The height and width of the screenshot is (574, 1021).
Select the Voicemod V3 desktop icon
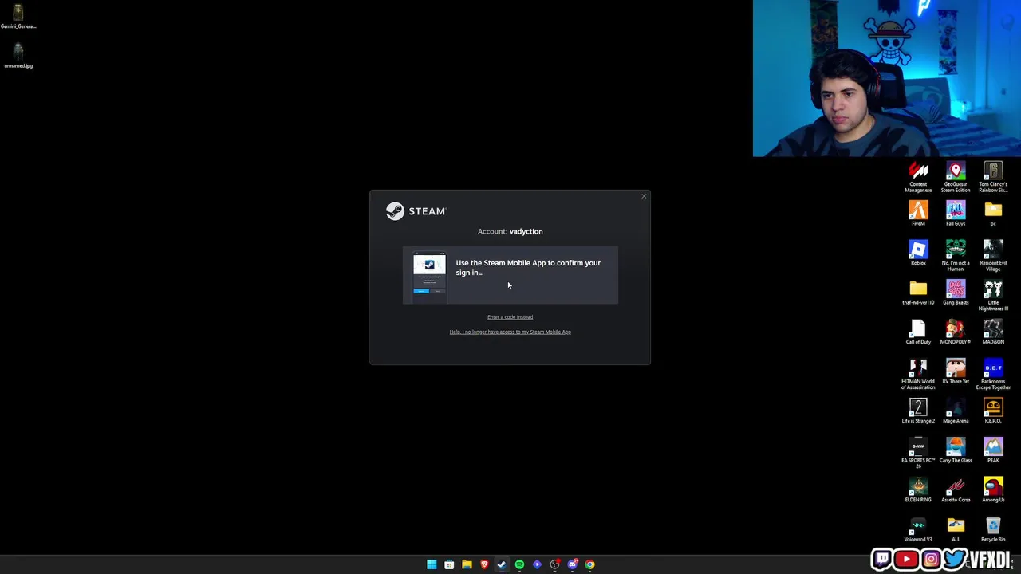(918, 529)
